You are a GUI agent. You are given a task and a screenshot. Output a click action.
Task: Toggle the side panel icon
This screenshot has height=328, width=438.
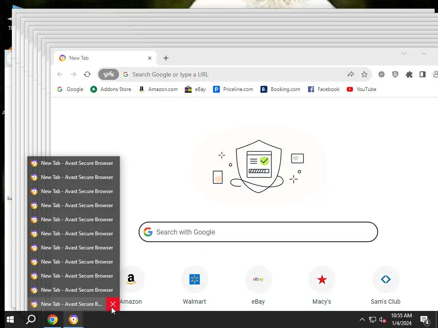(422, 74)
